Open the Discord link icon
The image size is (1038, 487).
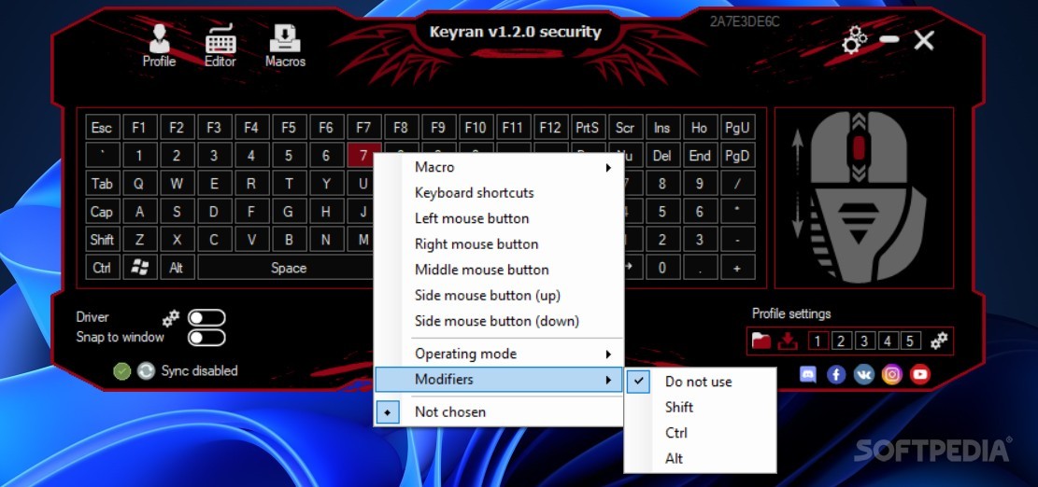808,375
